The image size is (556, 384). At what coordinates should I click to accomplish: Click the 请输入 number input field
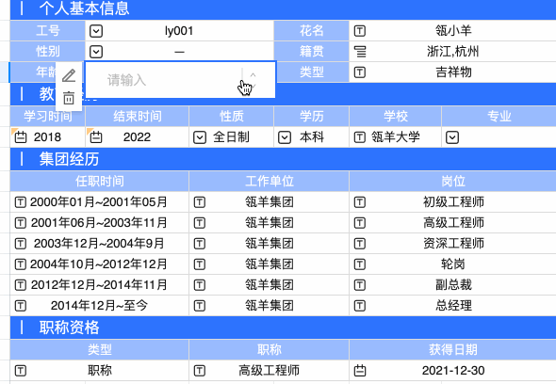pyautogui.click(x=180, y=80)
